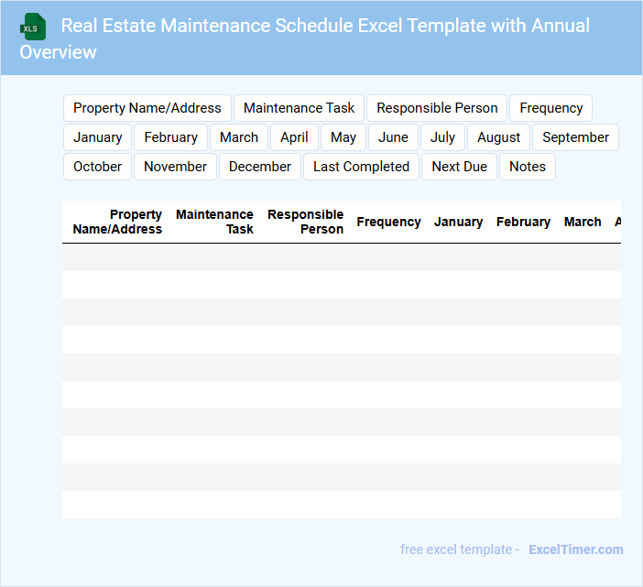
Task: Click the Notes tag
Action: tap(528, 167)
